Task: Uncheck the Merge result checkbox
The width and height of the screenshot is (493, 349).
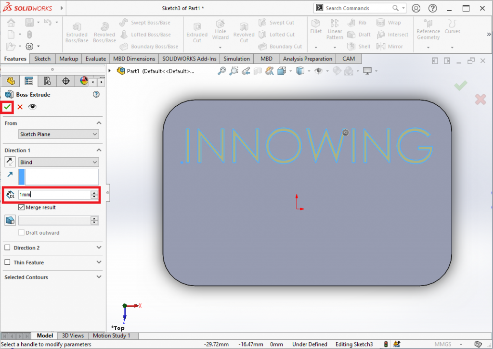Action: click(21, 208)
